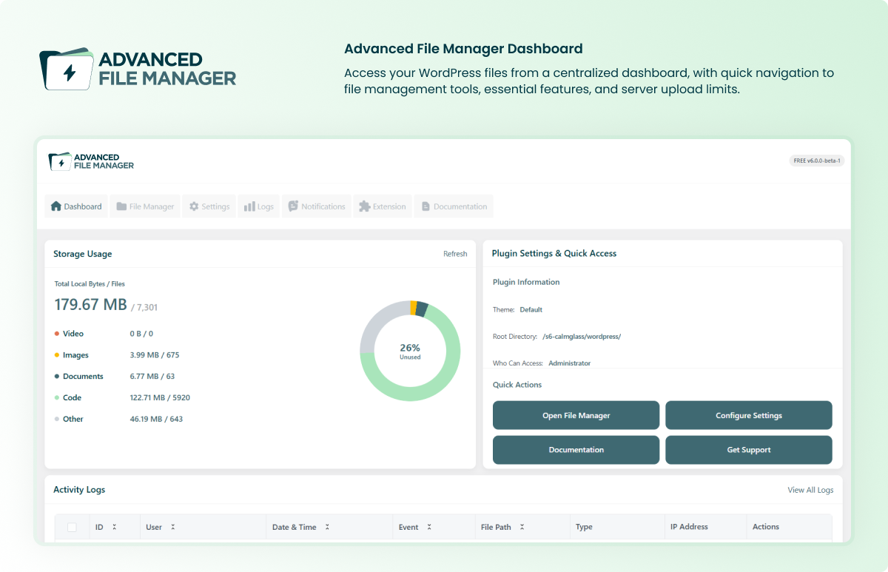Click the dark Documents legend dot

57,377
